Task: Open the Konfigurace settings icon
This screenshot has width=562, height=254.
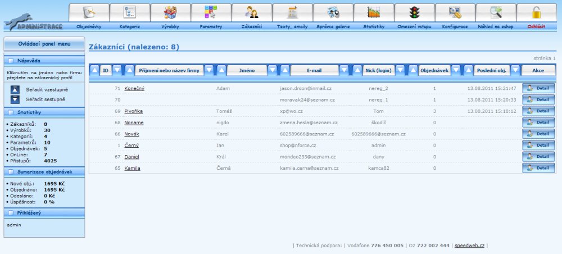Action: coord(455,13)
